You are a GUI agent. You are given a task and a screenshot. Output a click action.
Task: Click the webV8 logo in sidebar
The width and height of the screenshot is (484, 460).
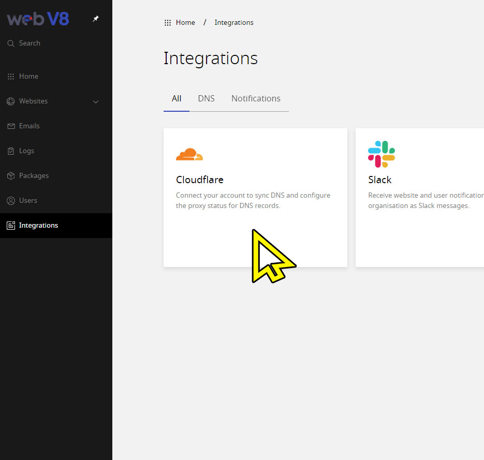point(38,19)
